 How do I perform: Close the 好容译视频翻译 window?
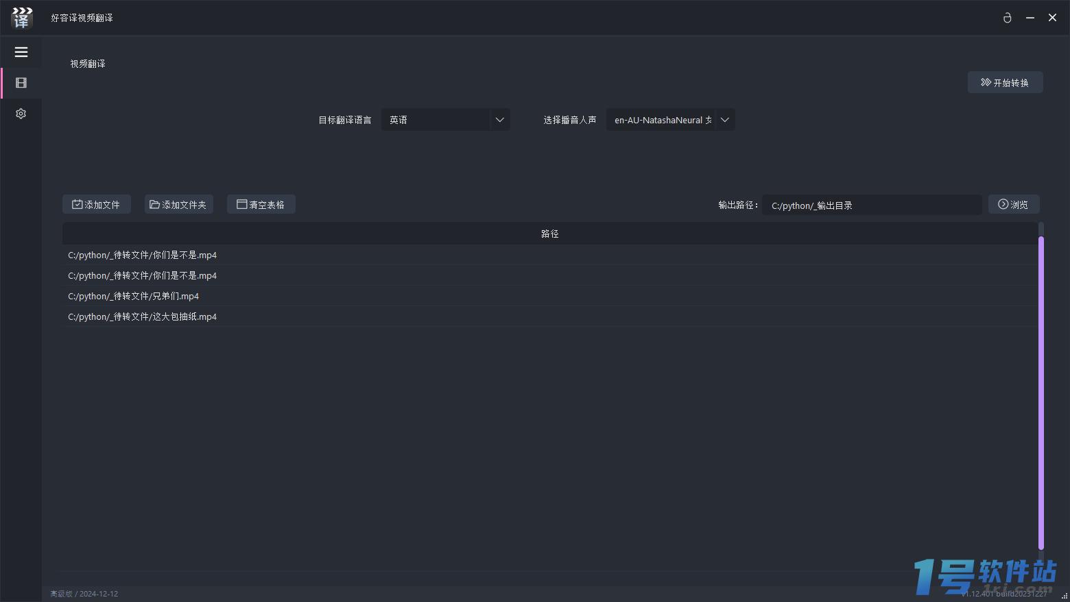pos(1052,18)
